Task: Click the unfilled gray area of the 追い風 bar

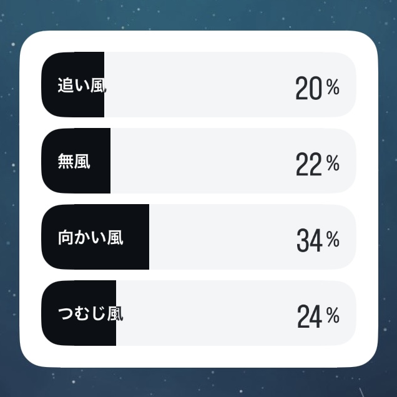Action: click(x=200, y=85)
